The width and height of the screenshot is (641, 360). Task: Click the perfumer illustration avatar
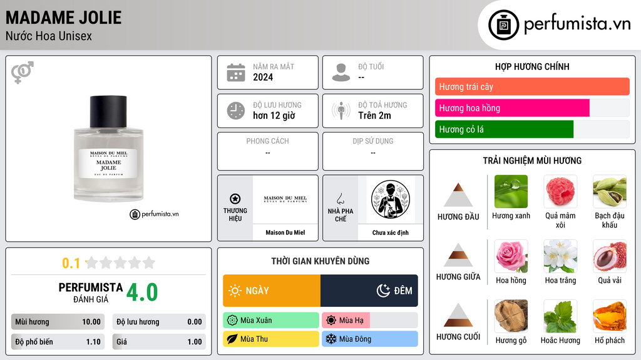[x=391, y=199]
